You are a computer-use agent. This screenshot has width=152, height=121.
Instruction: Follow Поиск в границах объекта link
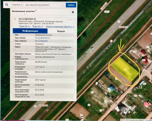[x=60, y=26]
